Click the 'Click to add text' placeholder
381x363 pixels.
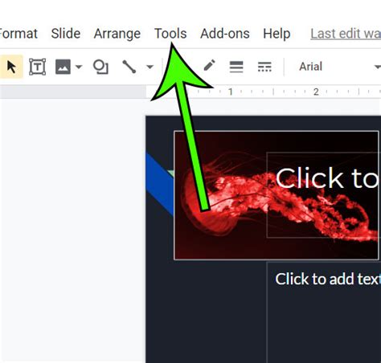pos(327,279)
